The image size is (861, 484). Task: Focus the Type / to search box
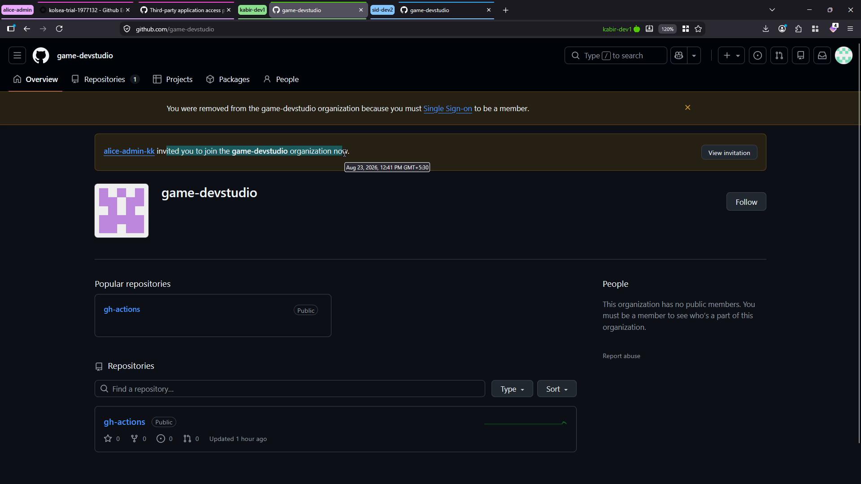coord(616,56)
